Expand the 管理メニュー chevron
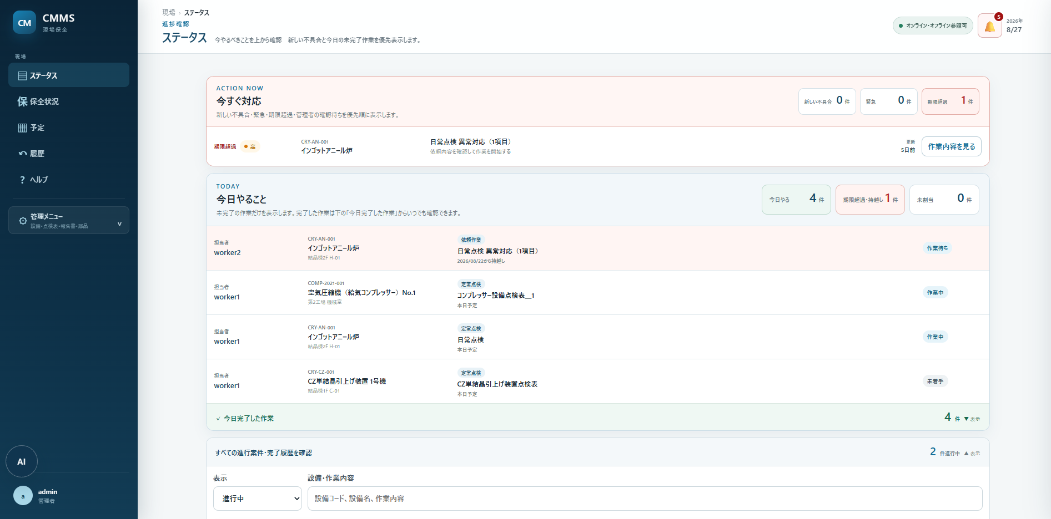The image size is (1051, 519). point(119,224)
